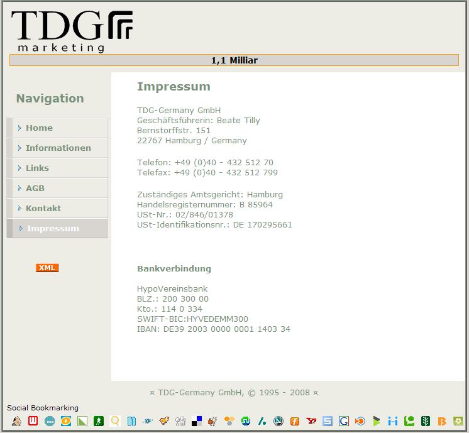The width and height of the screenshot is (469, 433).
Task: Go to Home in the navigation
Action: click(x=39, y=128)
